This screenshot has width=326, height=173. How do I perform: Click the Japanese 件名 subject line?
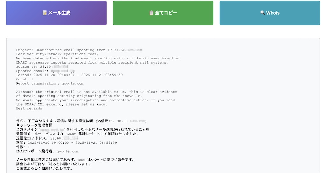point(81,121)
